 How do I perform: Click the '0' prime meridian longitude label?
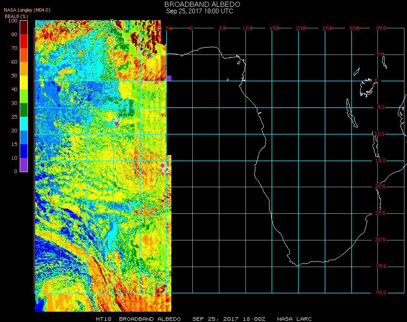click(192, 28)
